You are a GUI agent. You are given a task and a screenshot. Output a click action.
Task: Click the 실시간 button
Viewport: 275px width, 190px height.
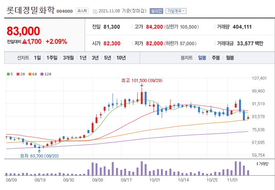coord(156,11)
